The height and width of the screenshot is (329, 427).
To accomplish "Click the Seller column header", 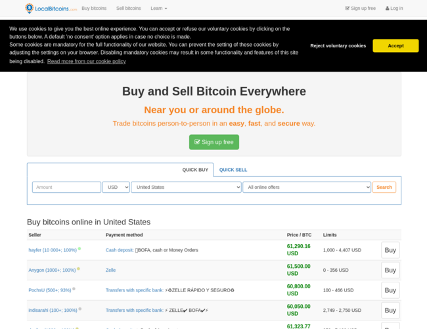I will (x=35, y=235).
